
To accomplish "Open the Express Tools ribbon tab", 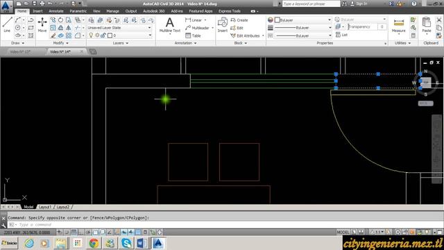I will coord(230,11).
